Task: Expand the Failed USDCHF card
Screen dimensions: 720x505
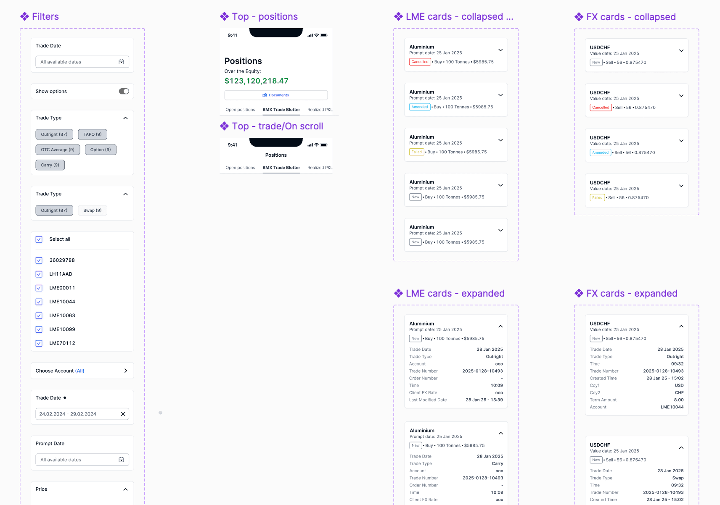Action: [x=681, y=186]
